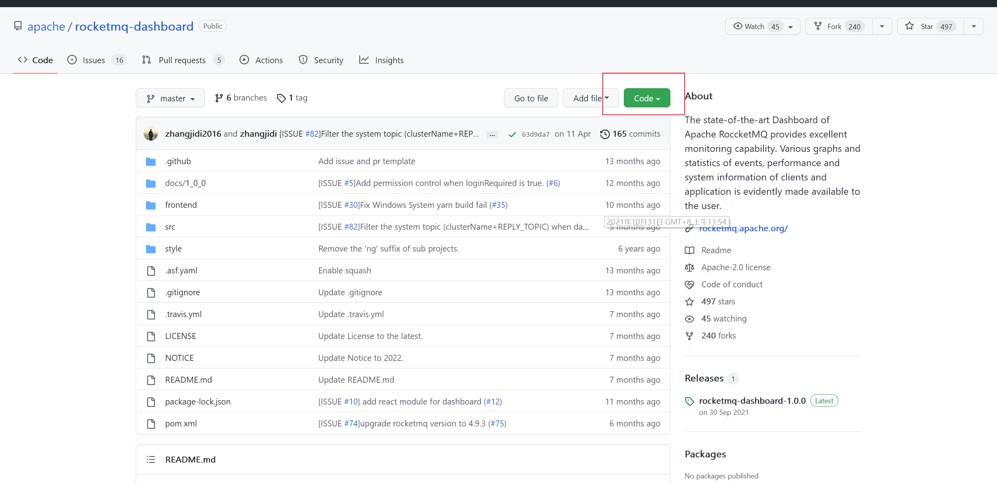The width and height of the screenshot is (997, 484).
Task: View the 165 commits history
Action: tap(630, 134)
